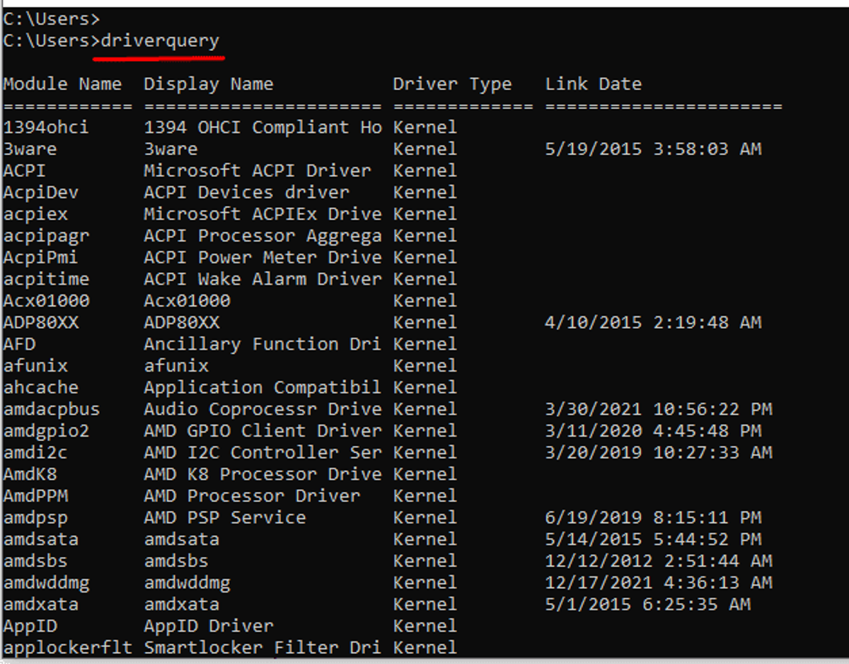Select link date 12/17/2021 4:36:13 AM
The image size is (849, 664).
pos(659,583)
